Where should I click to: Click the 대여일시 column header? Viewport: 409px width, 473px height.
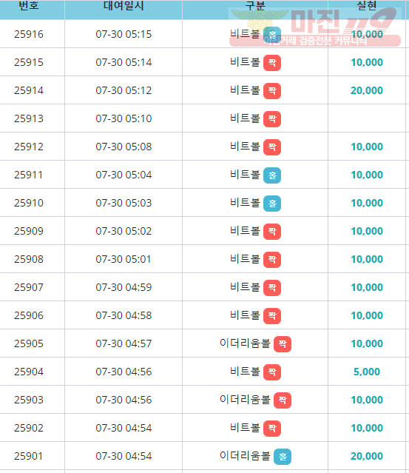pyautogui.click(x=124, y=5)
